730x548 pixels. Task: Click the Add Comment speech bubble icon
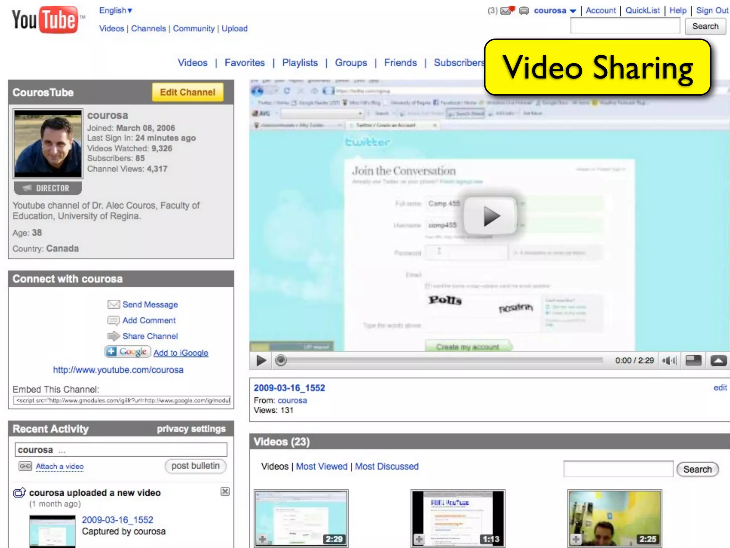pyautogui.click(x=113, y=320)
